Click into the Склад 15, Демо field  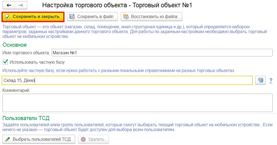[127, 80]
